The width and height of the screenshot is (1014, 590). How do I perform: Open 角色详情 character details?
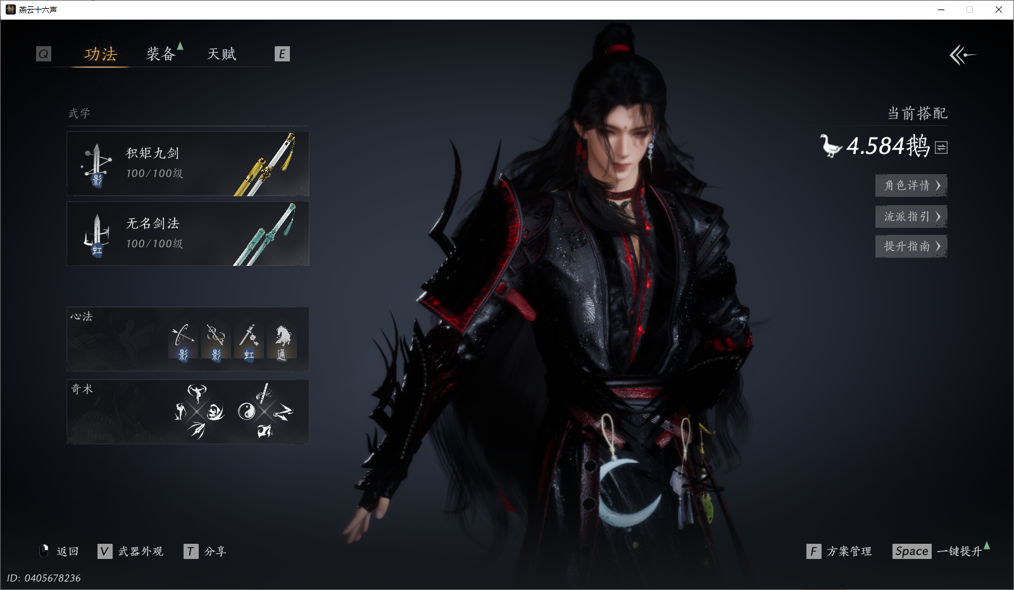click(x=911, y=185)
